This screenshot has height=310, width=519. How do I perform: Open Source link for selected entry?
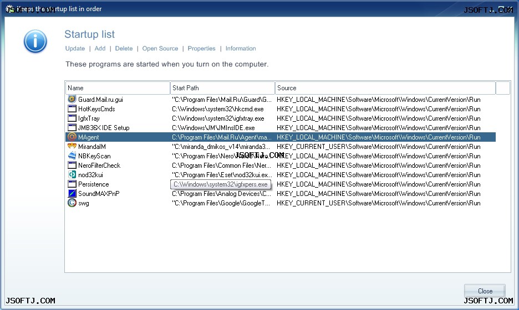coord(160,48)
